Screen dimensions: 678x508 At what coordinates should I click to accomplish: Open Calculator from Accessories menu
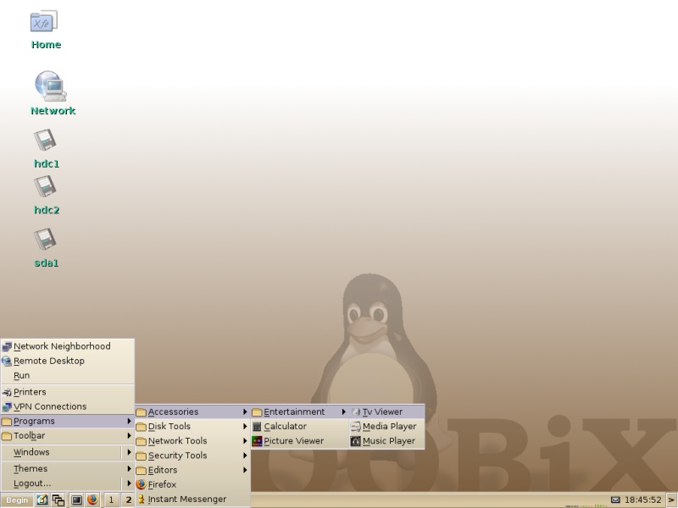coord(285,427)
